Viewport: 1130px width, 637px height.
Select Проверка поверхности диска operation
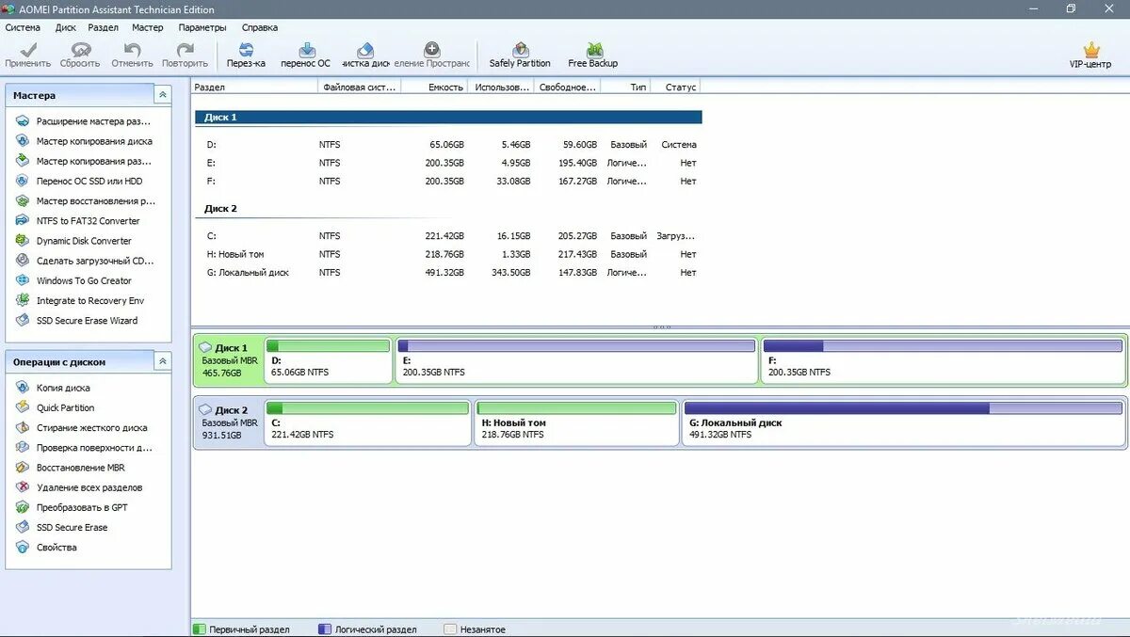[83, 448]
